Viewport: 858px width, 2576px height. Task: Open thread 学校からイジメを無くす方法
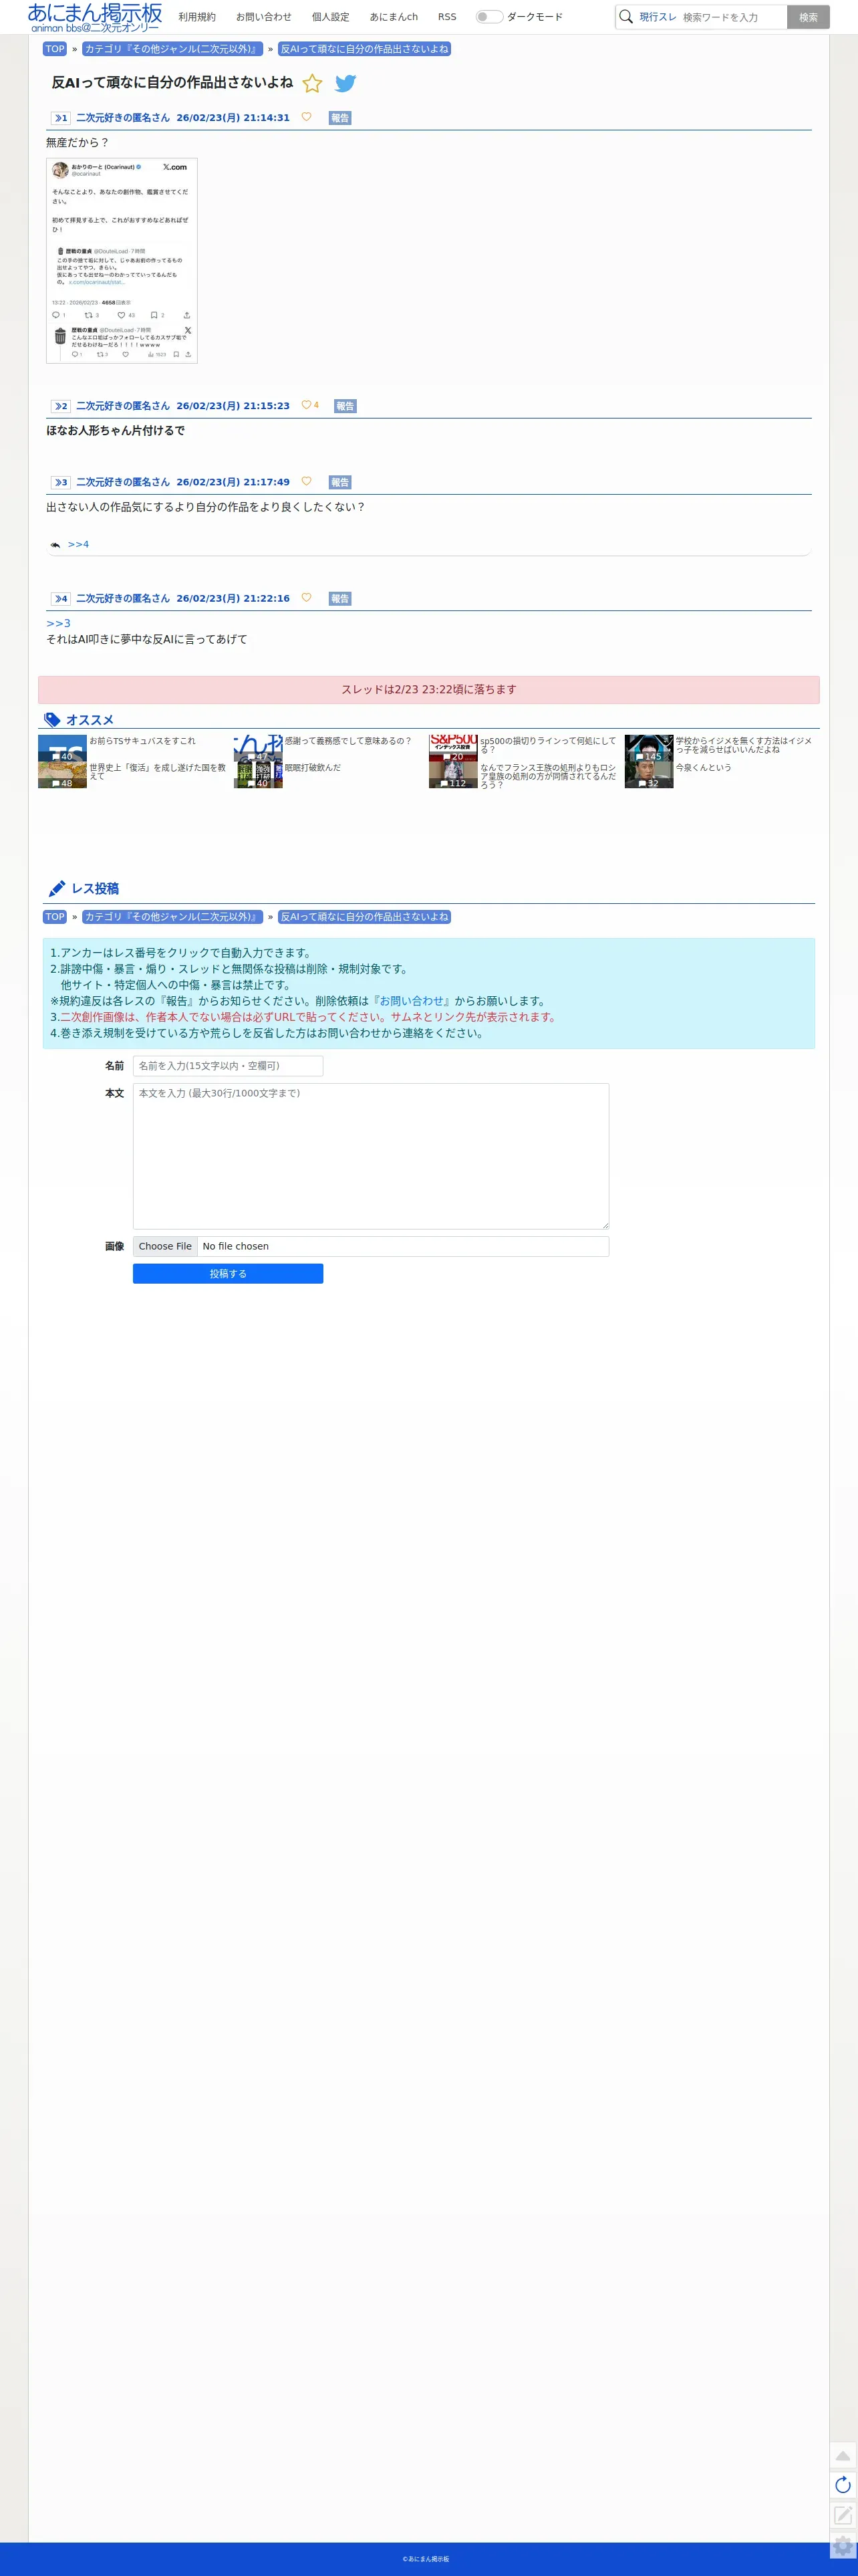(x=743, y=745)
